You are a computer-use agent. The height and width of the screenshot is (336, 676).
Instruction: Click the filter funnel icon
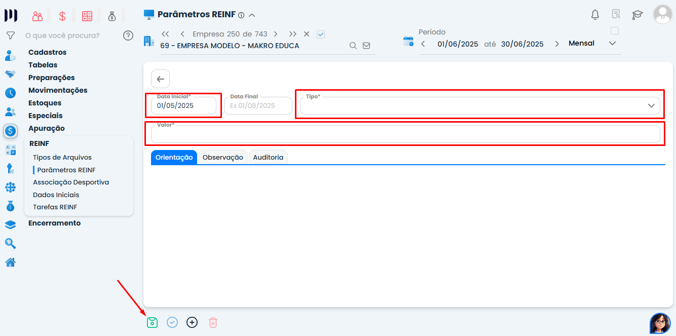(10, 35)
